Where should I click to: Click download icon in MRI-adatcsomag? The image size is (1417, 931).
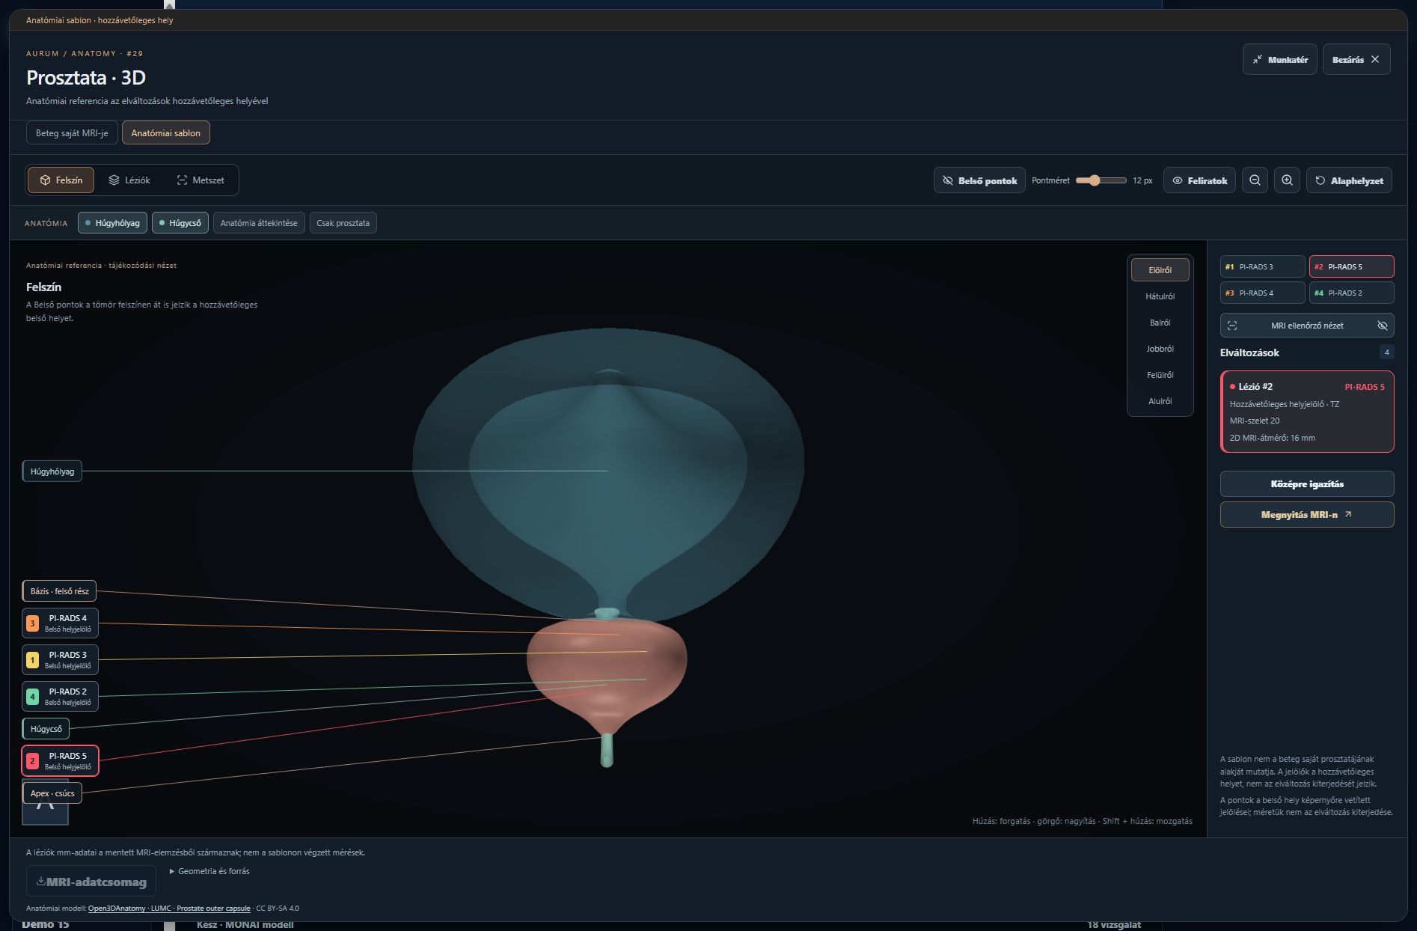(x=40, y=882)
